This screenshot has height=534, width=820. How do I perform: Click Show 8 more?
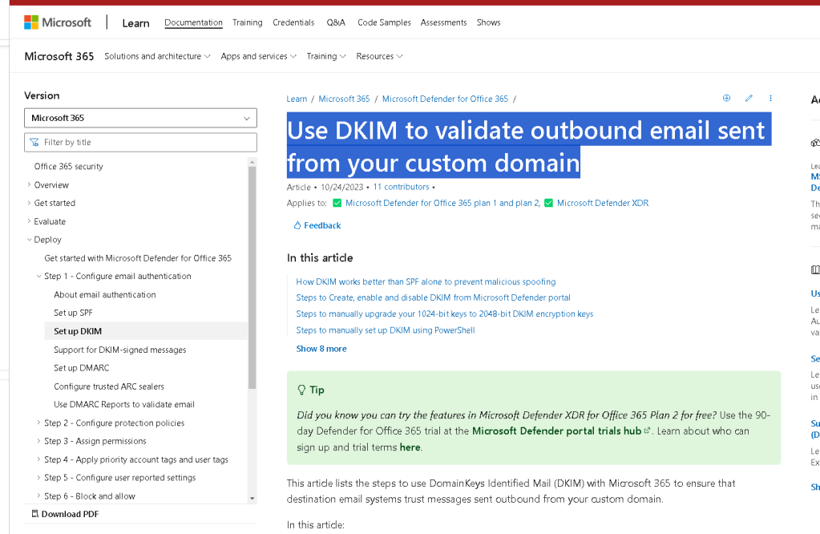pyautogui.click(x=321, y=349)
